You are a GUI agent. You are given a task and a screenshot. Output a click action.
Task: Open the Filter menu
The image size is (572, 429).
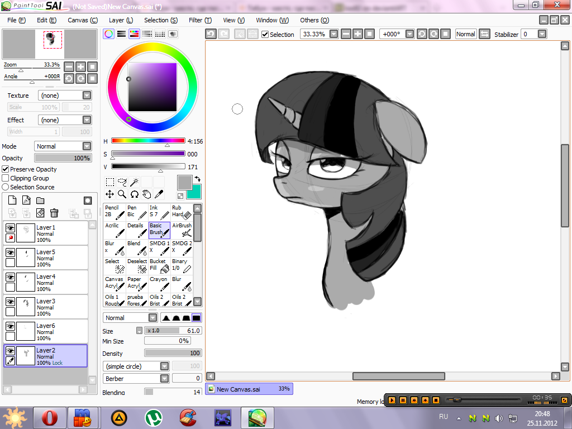(200, 20)
